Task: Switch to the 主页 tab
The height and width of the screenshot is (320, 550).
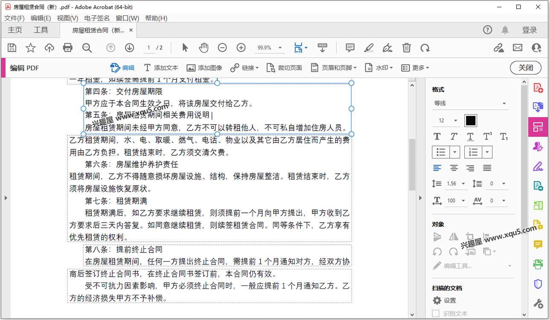Action: [15, 30]
